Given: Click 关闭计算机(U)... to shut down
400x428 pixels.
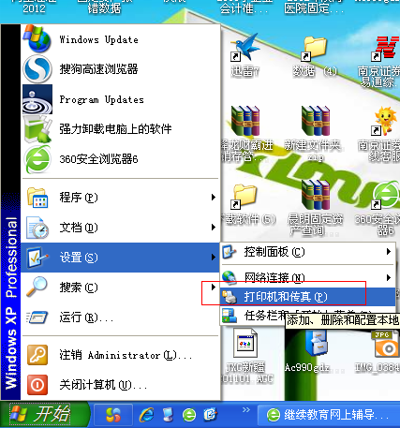Looking at the screenshot, I should point(120,385).
